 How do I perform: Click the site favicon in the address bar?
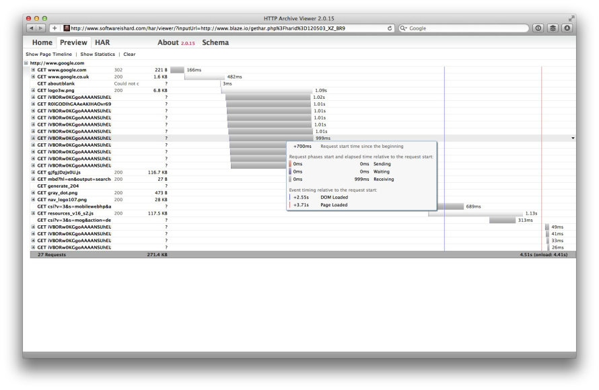click(x=67, y=28)
